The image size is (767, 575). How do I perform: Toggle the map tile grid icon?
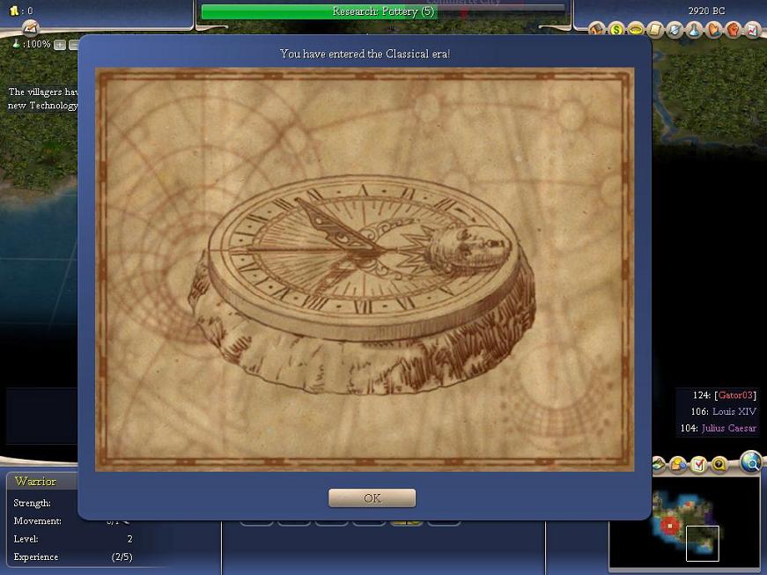pyautogui.click(x=659, y=463)
